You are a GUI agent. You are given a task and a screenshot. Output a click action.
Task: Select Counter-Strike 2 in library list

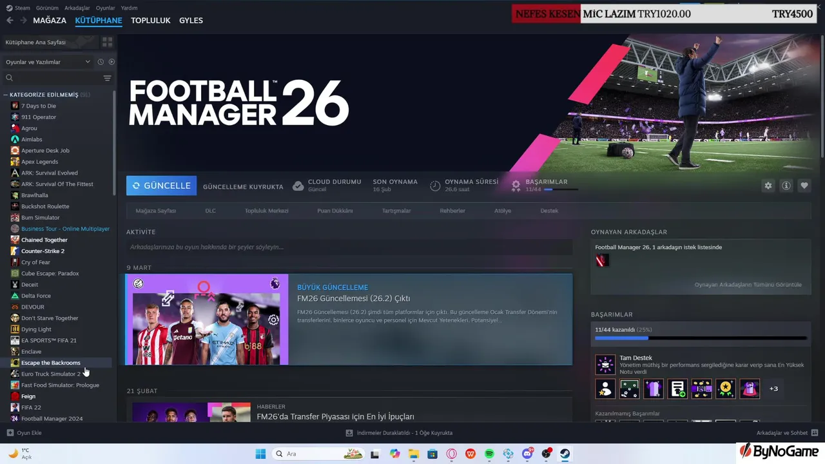43,251
